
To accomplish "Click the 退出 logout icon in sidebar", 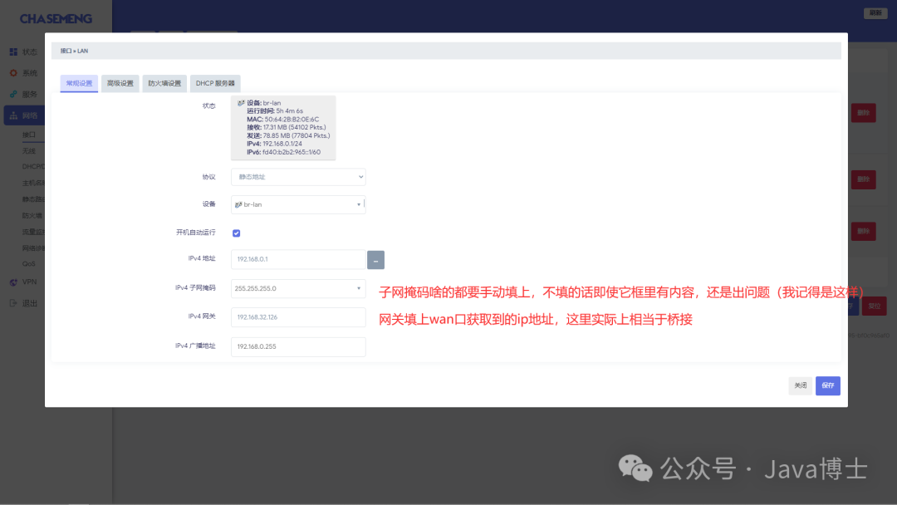I will (14, 303).
